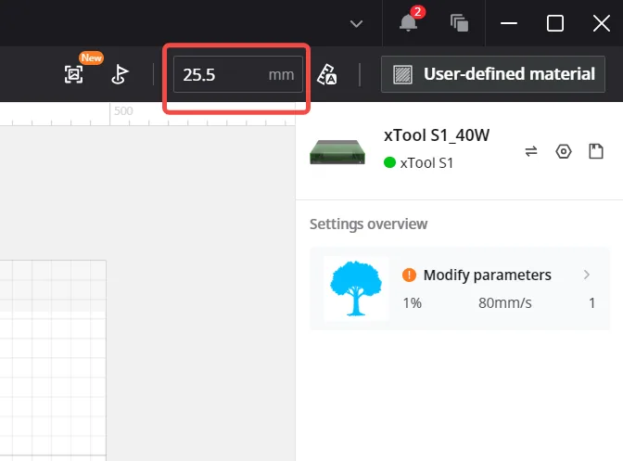This screenshot has height=461, width=623.
Task: Expand the title bar dropdown chevron
Action: [x=356, y=24]
